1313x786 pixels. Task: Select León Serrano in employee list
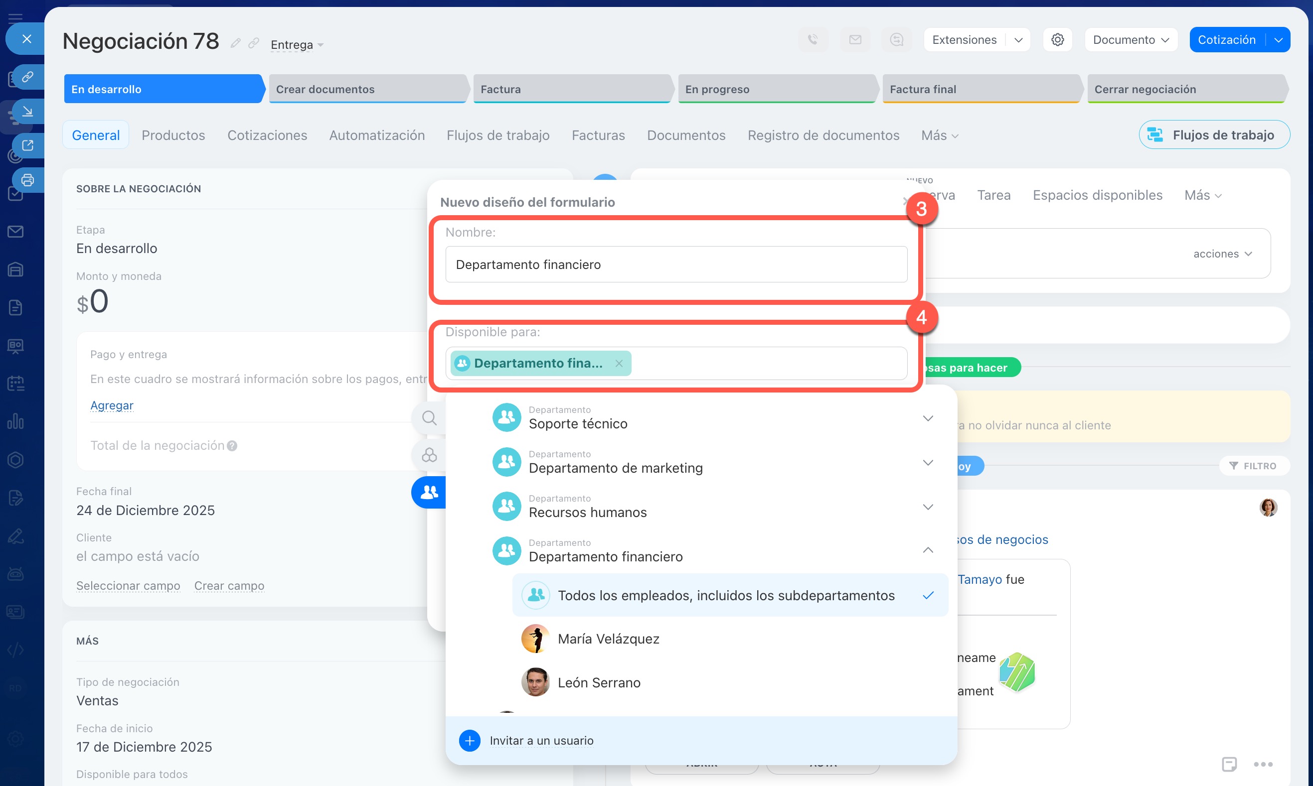[x=599, y=683]
